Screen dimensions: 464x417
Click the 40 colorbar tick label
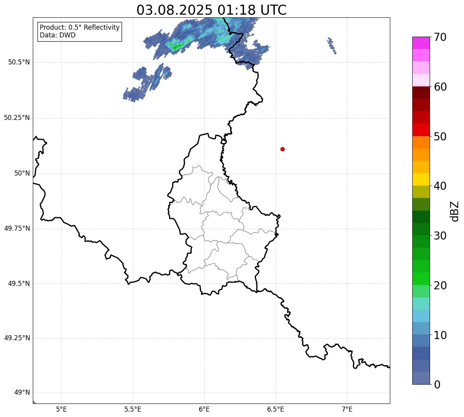tap(440, 186)
